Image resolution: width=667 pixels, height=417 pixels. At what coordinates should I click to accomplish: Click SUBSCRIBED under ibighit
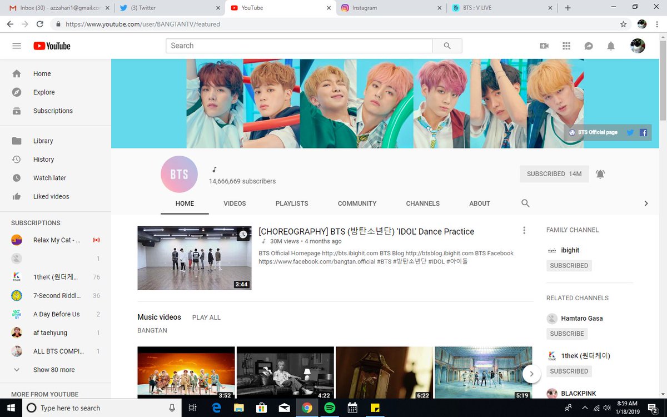pyautogui.click(x=569, y=266)
